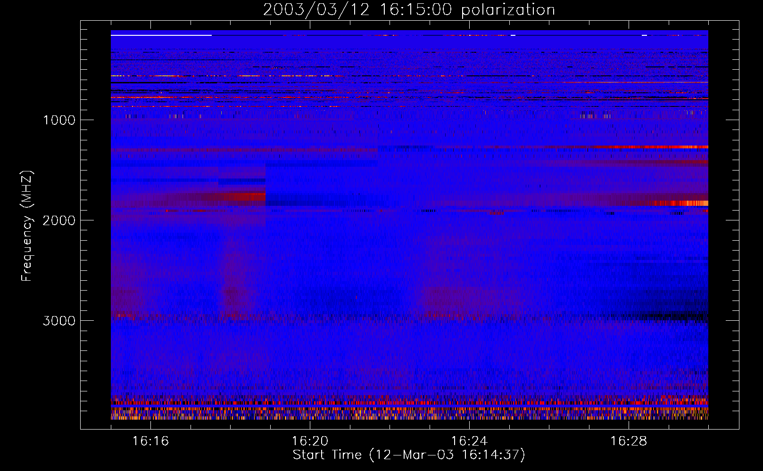Select the "Frequency (MHZ)" y-axis label
This screenshot has height=471, width=763.
27,226
